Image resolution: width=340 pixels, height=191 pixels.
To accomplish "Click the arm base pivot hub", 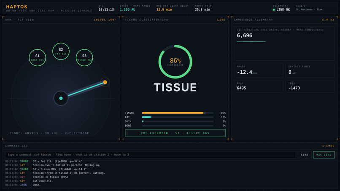I will pyautogui.click(x=61, y=98).
